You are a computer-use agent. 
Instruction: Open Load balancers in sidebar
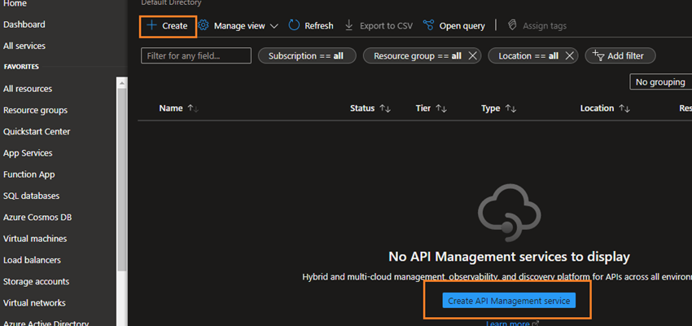[32, 260]
